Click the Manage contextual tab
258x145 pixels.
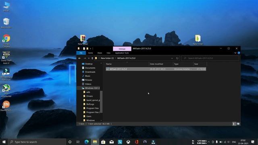point(122,49)
